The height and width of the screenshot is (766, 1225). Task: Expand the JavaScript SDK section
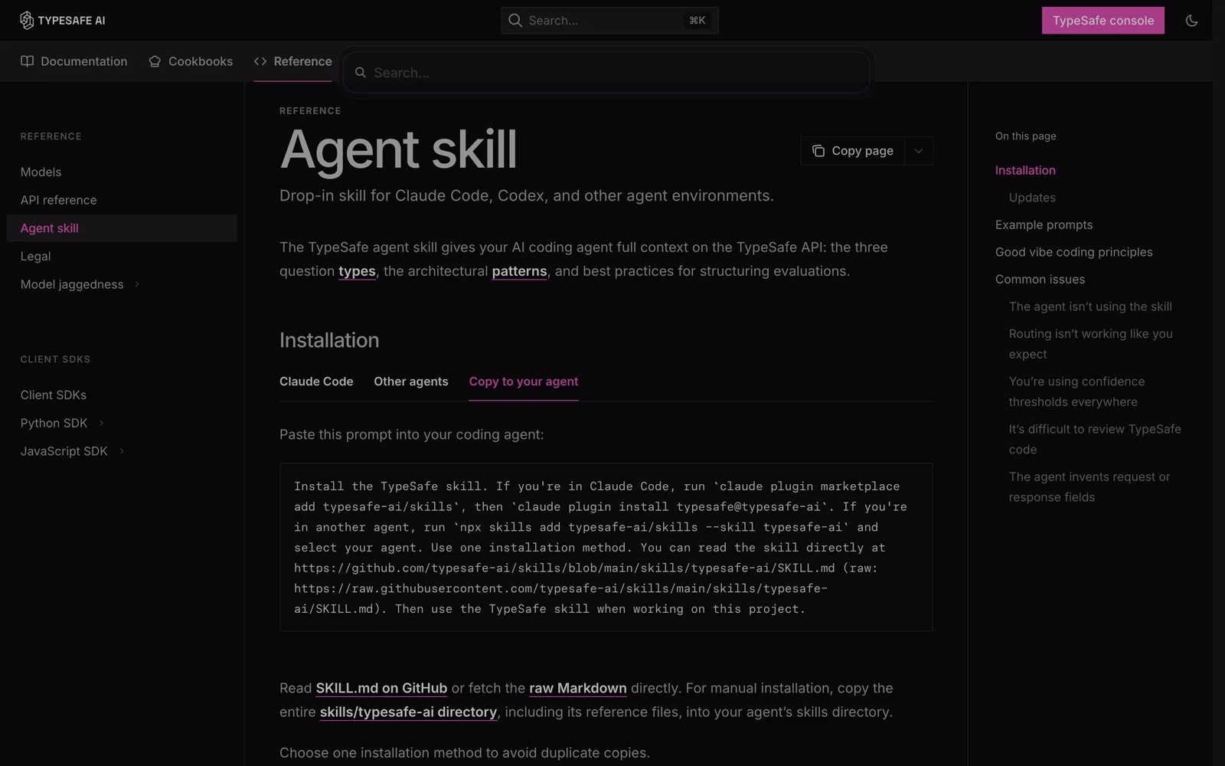tap(122, 451)
